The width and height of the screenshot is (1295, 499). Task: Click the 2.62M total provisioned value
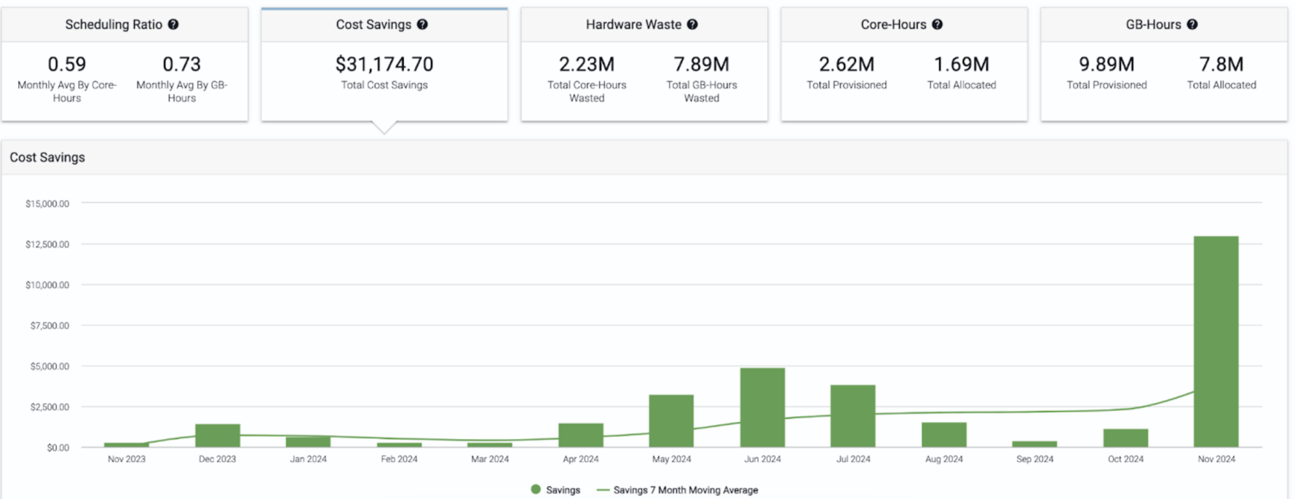846,64
